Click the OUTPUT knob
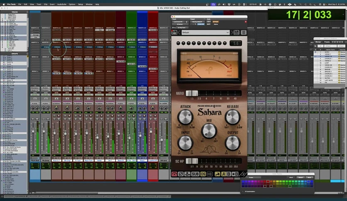Image resolution: width=347 pixels, height=201 pixels. click(x=232, y=143)
